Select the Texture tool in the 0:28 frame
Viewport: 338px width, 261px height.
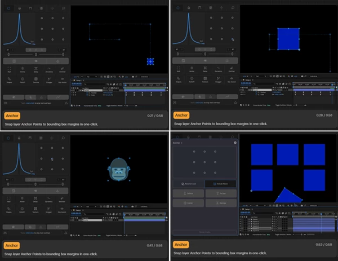[205, 79]
